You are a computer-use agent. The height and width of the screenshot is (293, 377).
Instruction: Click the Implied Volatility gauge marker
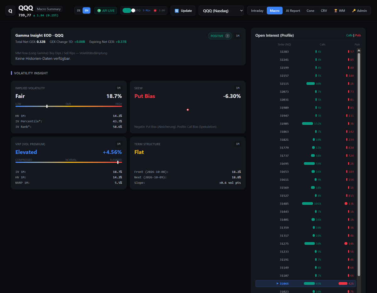47,106
